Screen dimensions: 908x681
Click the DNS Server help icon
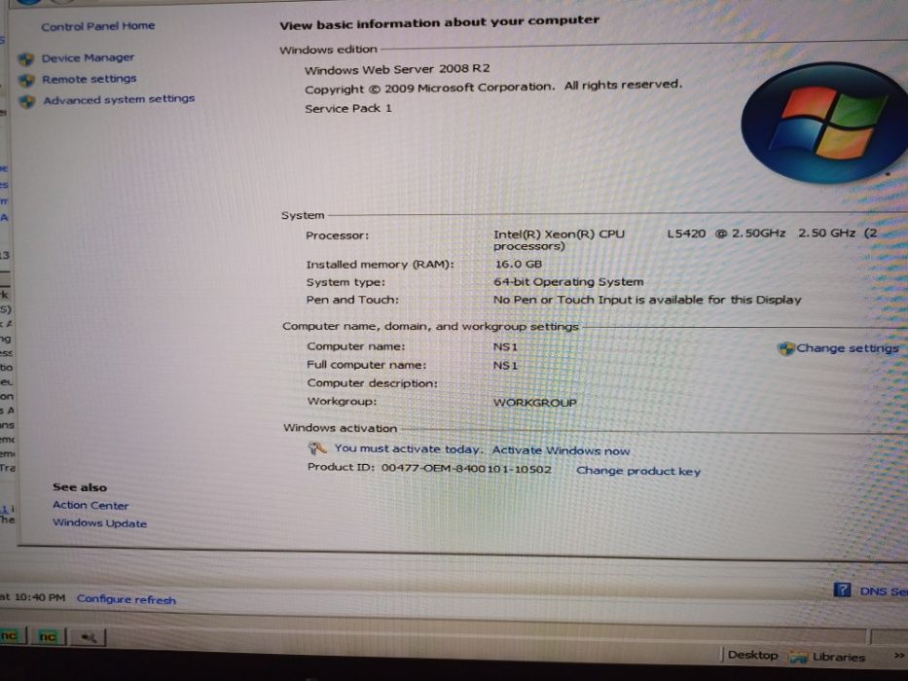click(842, 591)
